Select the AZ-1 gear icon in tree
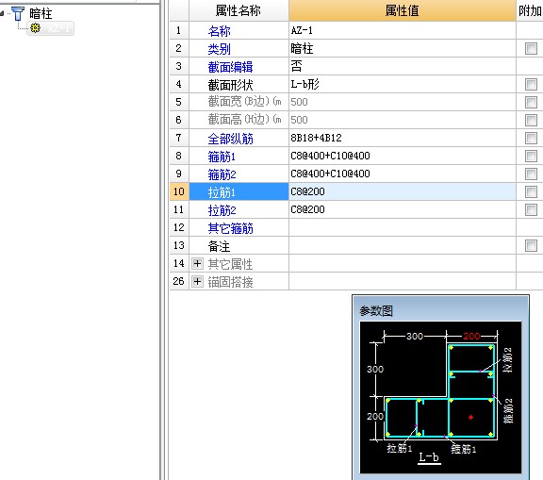The height and width of the screenshot is (480, 543). click(35, 27)
